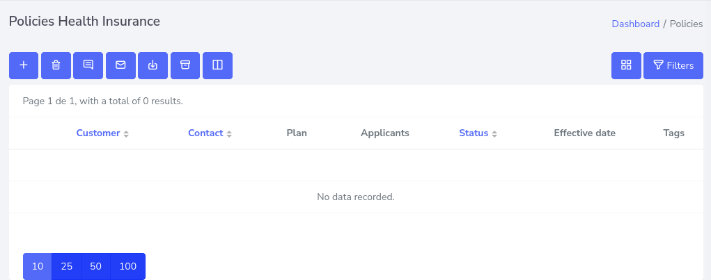The height and width of the screenshot is (280, 711).
Task: Click the Applicants column header
Action: coord(384,133)
